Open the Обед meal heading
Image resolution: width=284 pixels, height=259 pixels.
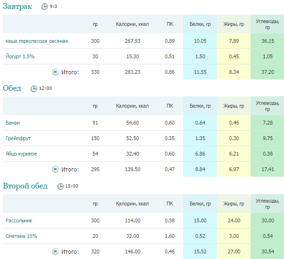tap(12, 88)
